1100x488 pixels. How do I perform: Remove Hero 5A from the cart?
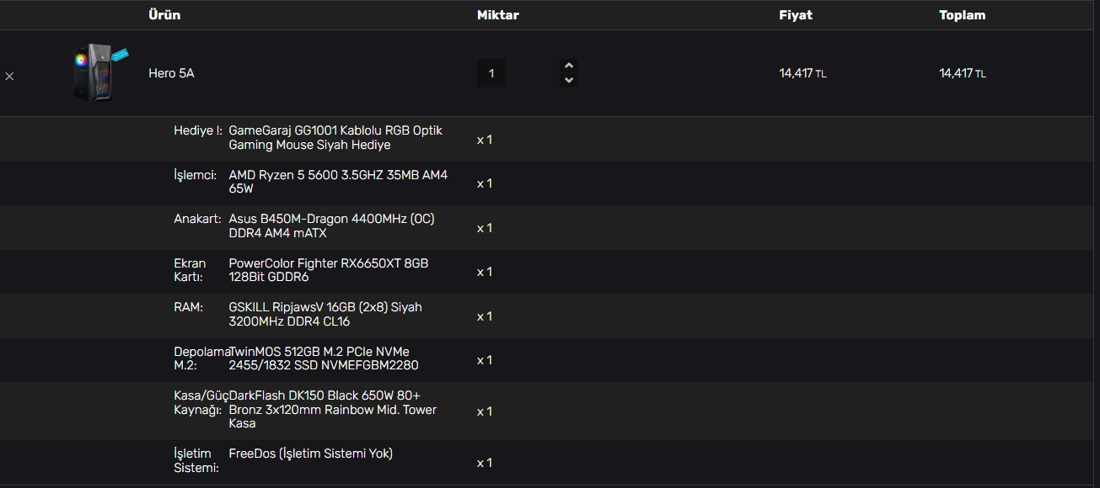point(9,76)
